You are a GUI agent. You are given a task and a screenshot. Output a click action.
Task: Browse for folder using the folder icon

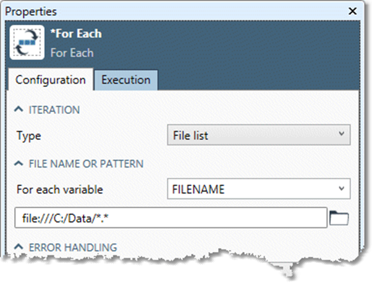pos(340,217)
